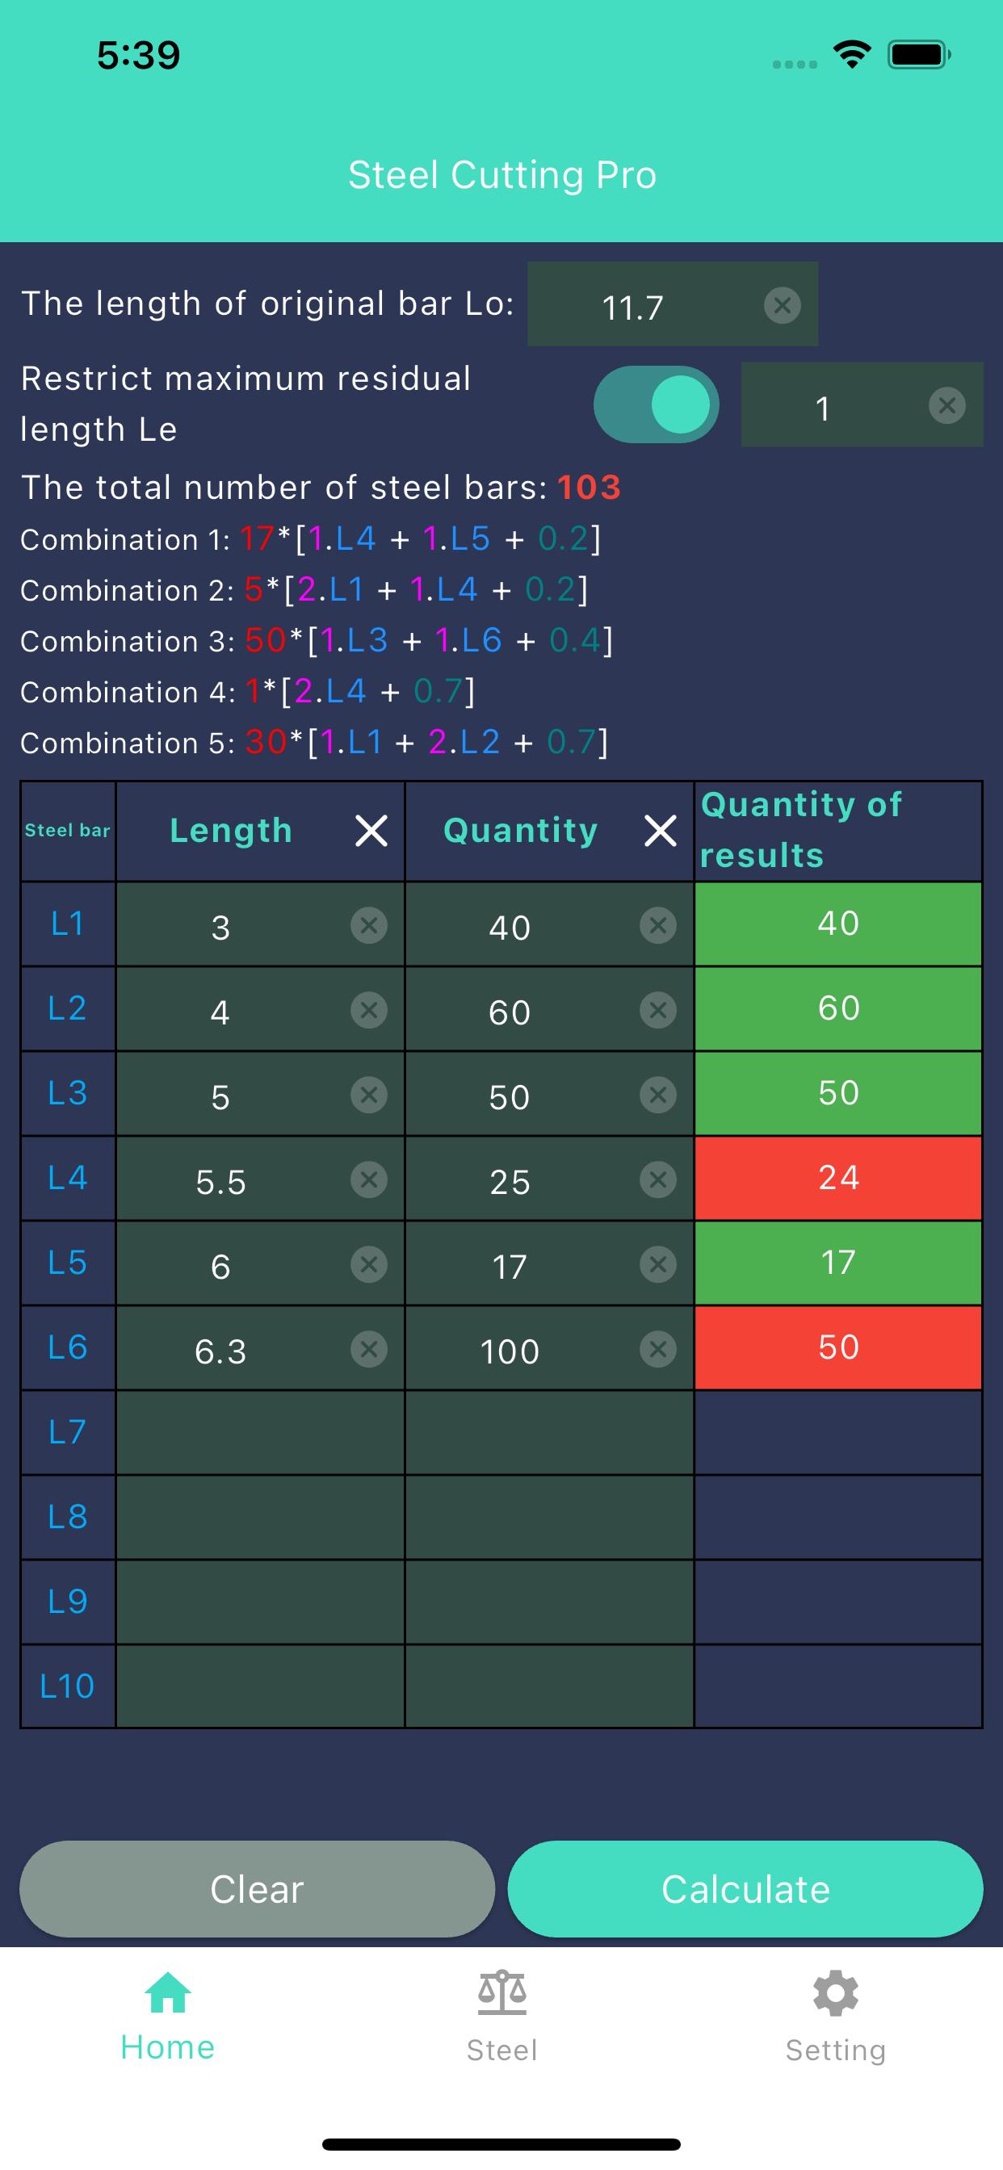1003x2170 pixels.
Task: Tap the total steel bars count 103
Action: 590,488
